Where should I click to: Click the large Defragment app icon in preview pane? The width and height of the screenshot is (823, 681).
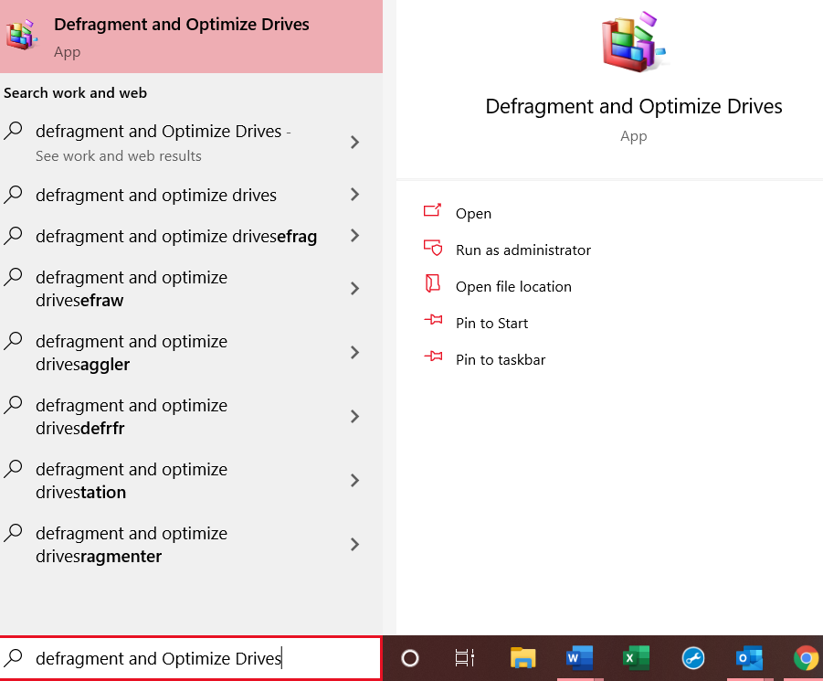pos(634,41)
